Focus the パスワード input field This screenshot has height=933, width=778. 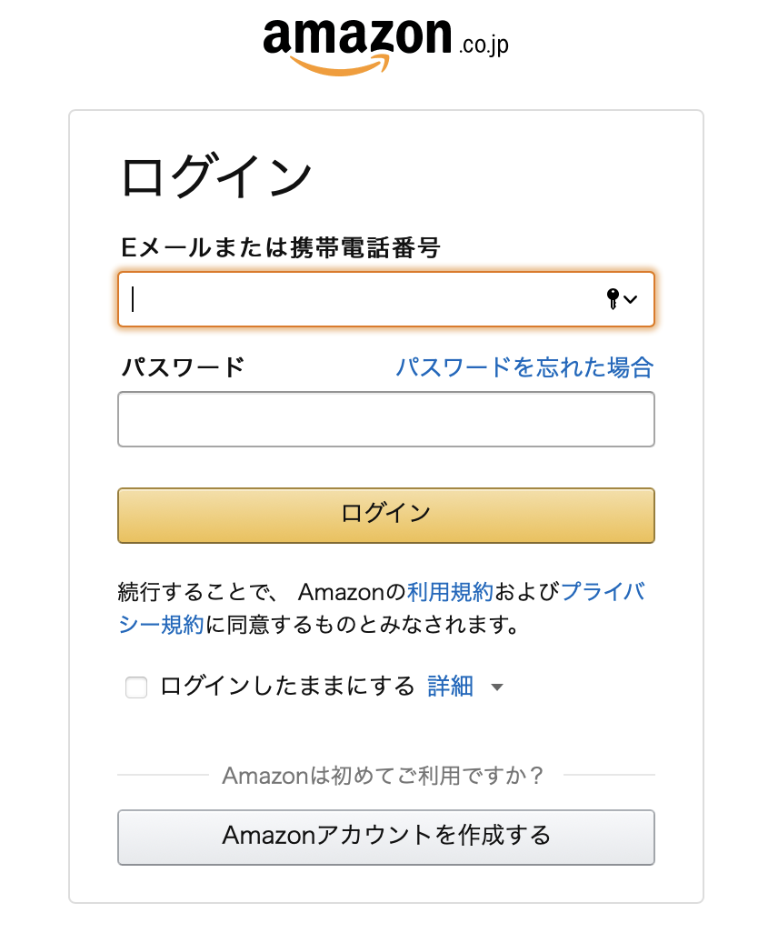385,419
